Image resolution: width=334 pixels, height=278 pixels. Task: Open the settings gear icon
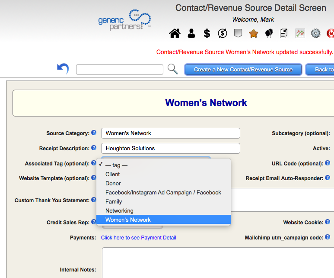point(316,33)
